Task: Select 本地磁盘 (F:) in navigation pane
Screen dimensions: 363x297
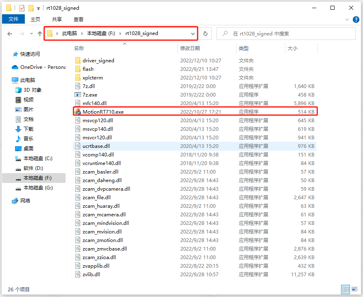Action: pos(34,178)
